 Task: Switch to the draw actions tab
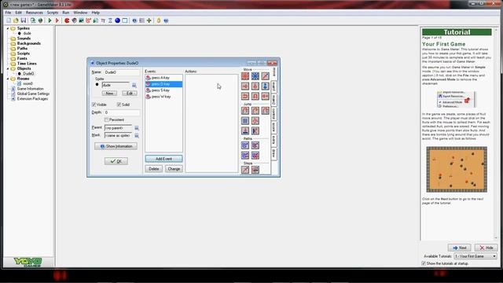coord(274,153)
